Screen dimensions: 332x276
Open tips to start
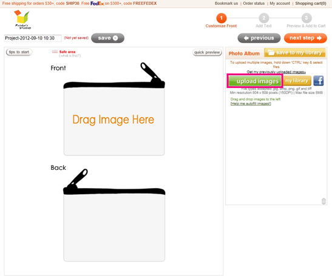click(x=19, y=52)
